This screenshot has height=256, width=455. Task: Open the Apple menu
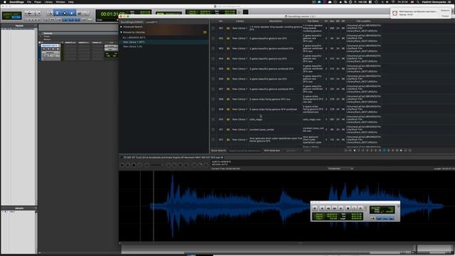click(x=5, y=1)
